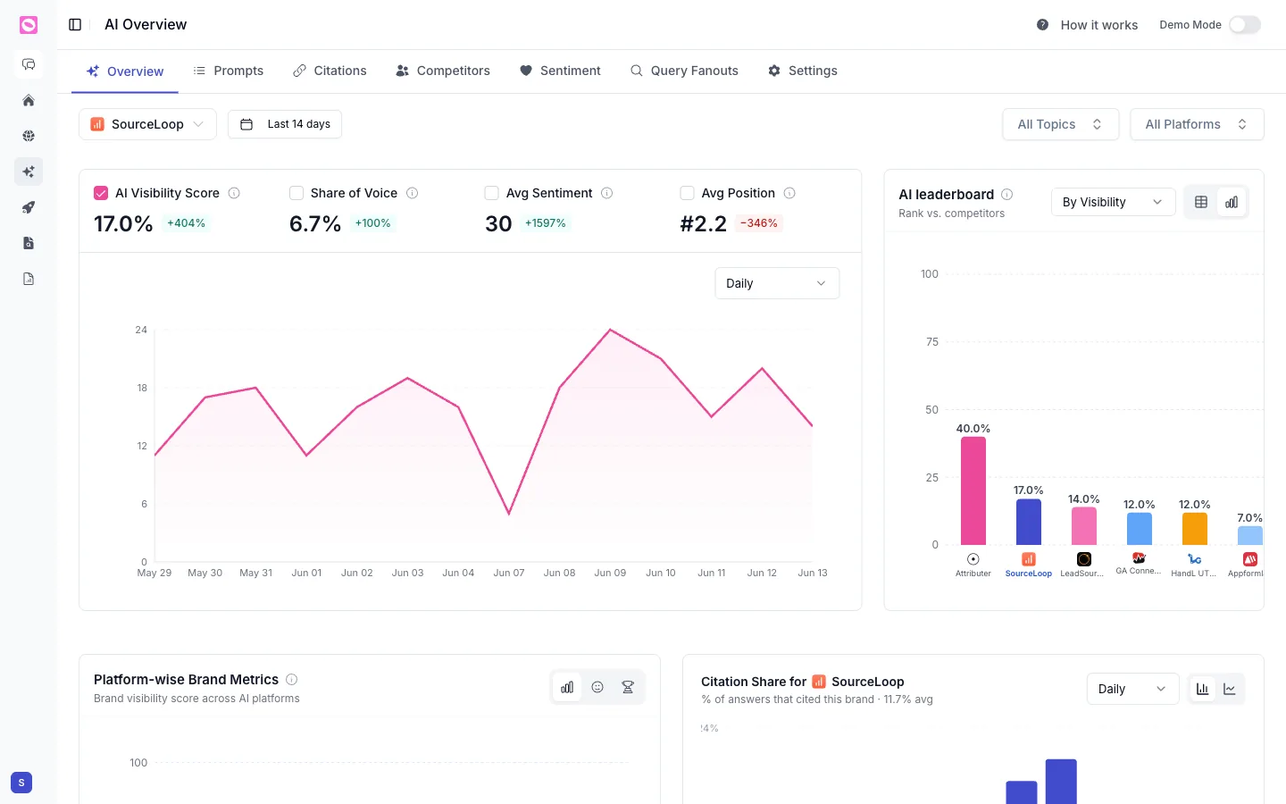Click the AI Overview page title
The height and width of the screenshot is (804, 1286).
[x=146, y=25]
